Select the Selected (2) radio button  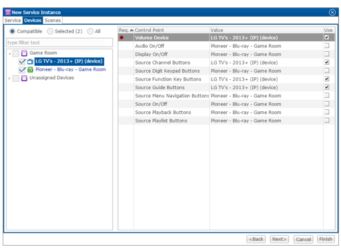[x=50, y=31]
